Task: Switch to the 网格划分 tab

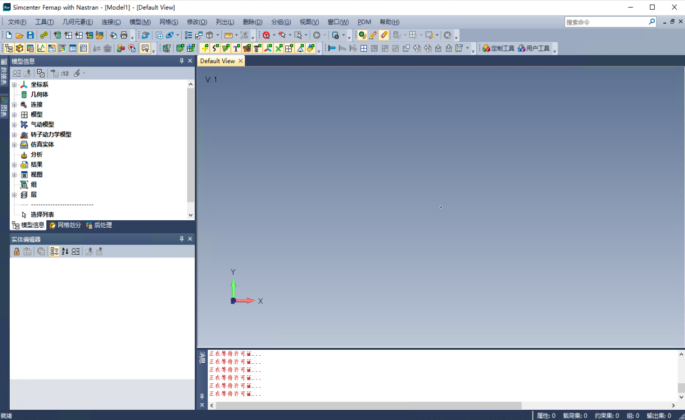Action: (x=65, y=225)
